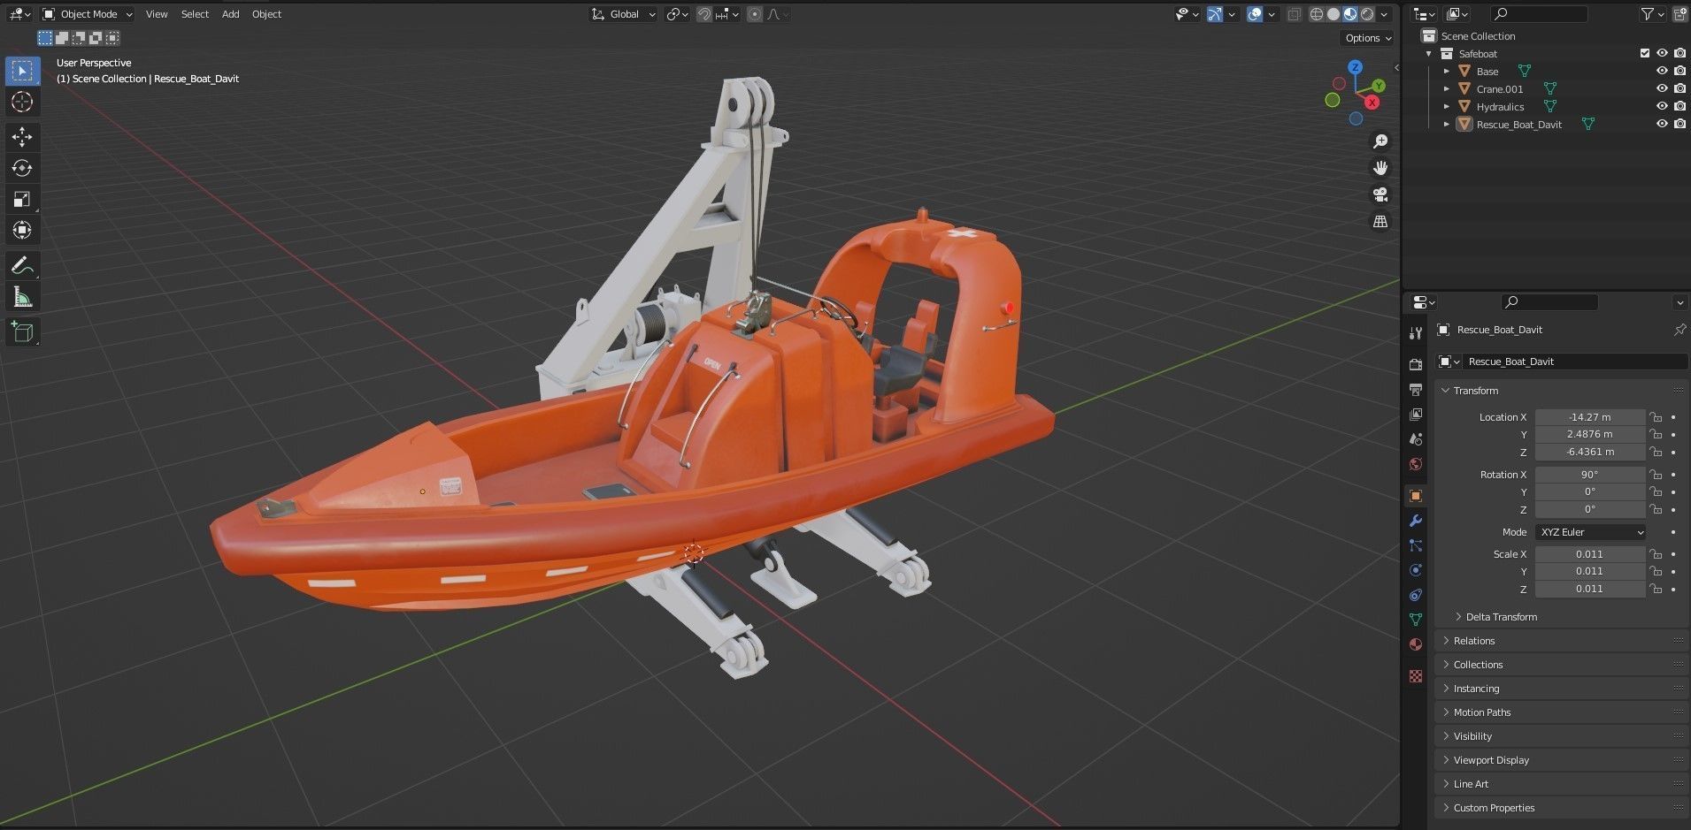Open the Object Mode dropdown
Image resolution: width=1691 pixels, height=830 pixels.
(x=88, y=14)
